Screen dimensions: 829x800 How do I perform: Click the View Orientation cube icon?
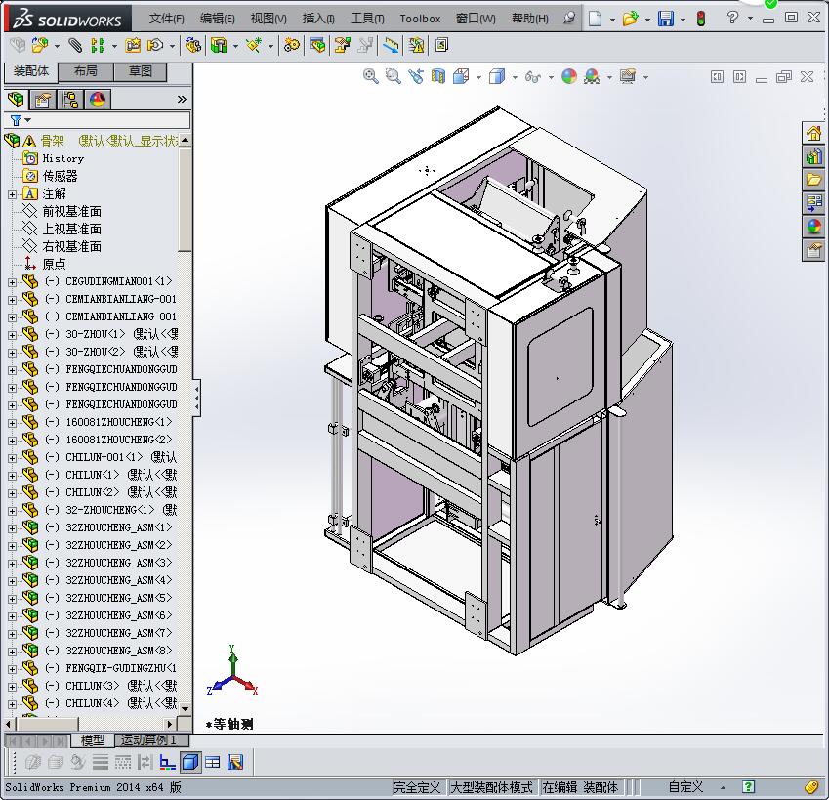461,76
